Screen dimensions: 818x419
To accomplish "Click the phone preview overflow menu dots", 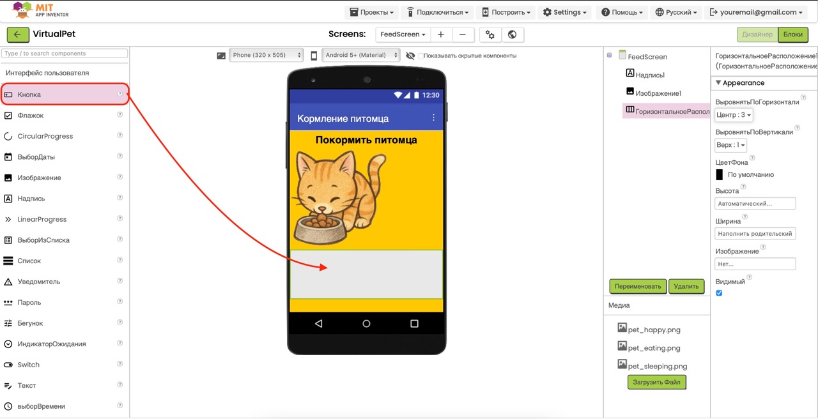I will 433,118.
